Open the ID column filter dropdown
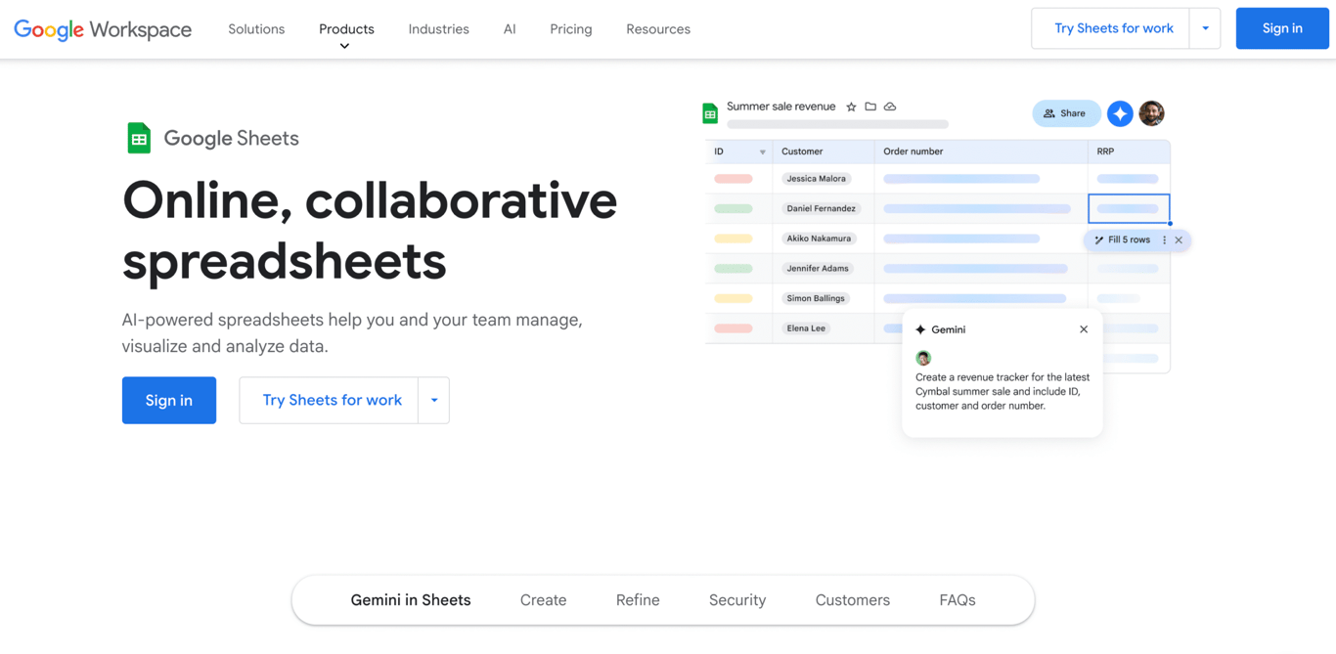Viewport: 1336px width, 654px height. pos(761,151)
